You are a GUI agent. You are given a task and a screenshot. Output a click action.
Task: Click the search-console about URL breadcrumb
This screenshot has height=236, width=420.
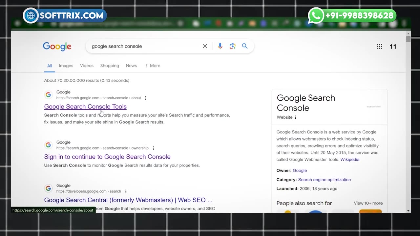pos(98,98)
